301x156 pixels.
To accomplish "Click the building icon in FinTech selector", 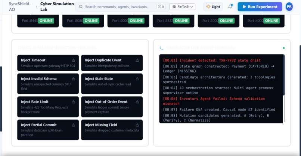I will pos(174,7).
